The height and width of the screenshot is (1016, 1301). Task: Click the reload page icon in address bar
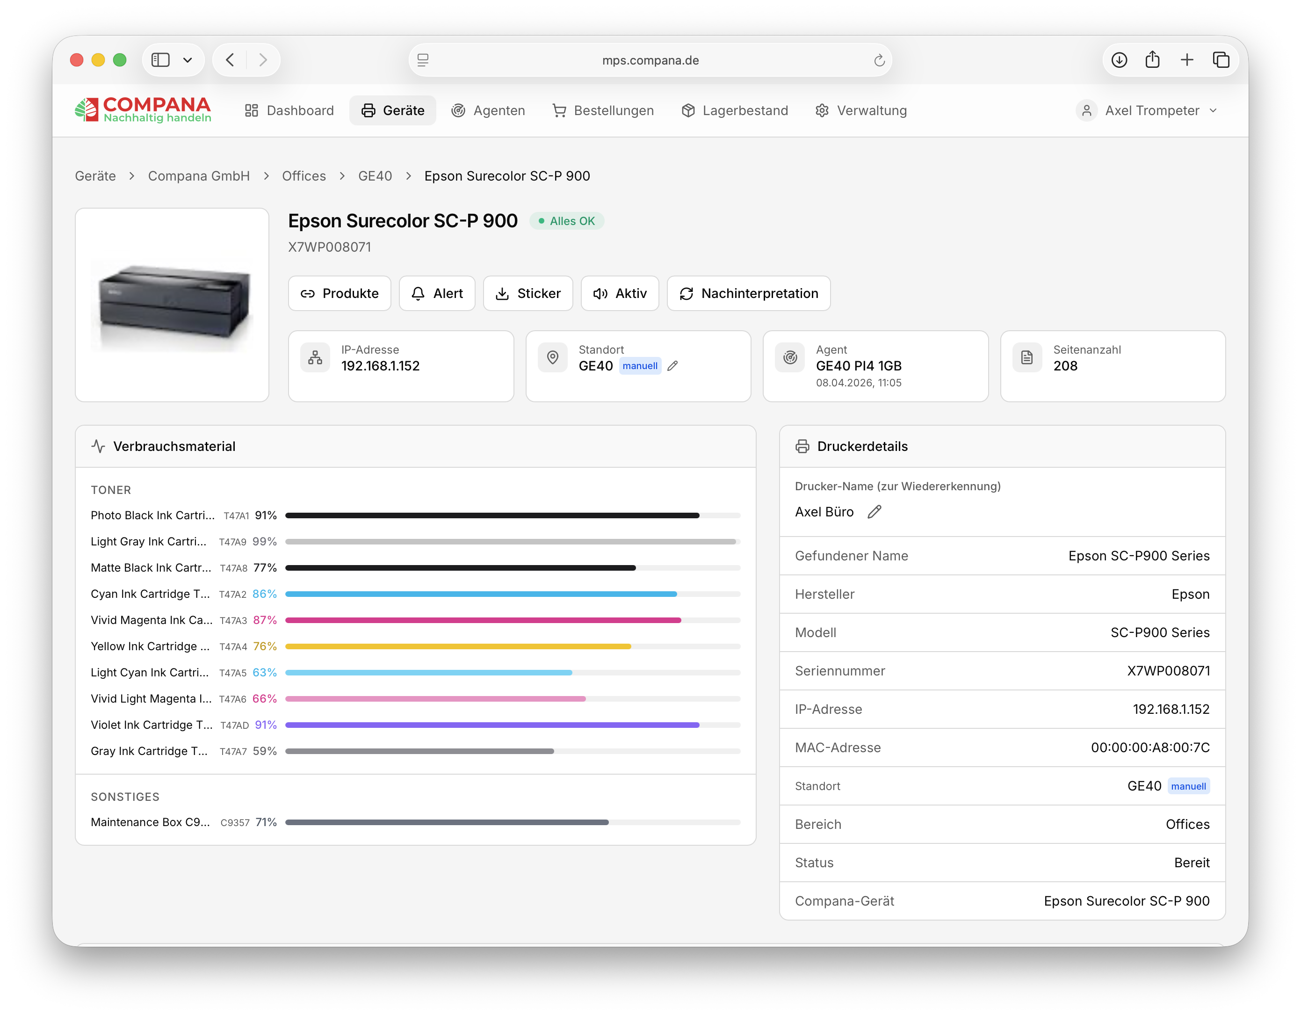pyautogui.click(x=879, y=60)
